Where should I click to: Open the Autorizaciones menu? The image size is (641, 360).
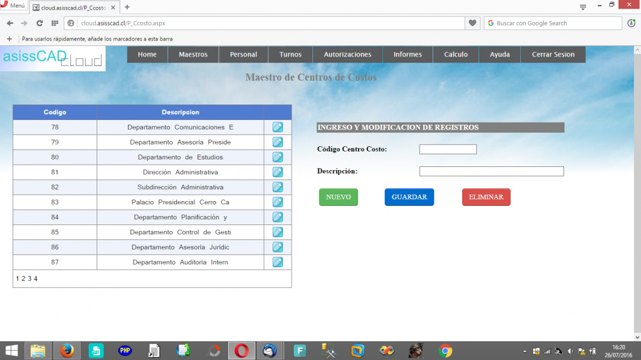(348, 54)
